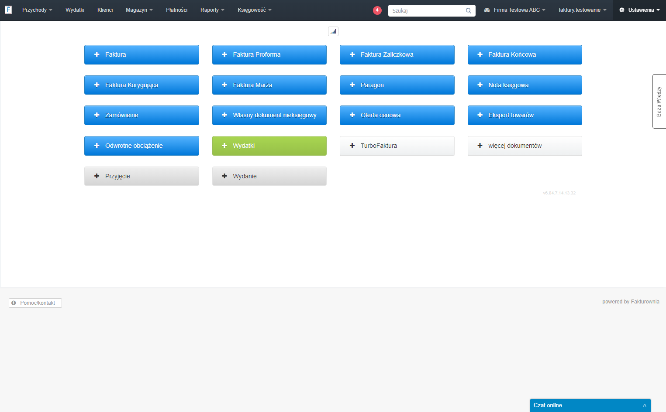Go to the Wydatki menu item
Screen dimensions: 666x412
coord(75,10)
